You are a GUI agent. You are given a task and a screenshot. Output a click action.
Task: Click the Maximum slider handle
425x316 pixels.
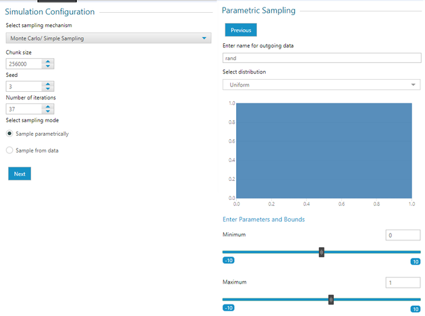331,299
